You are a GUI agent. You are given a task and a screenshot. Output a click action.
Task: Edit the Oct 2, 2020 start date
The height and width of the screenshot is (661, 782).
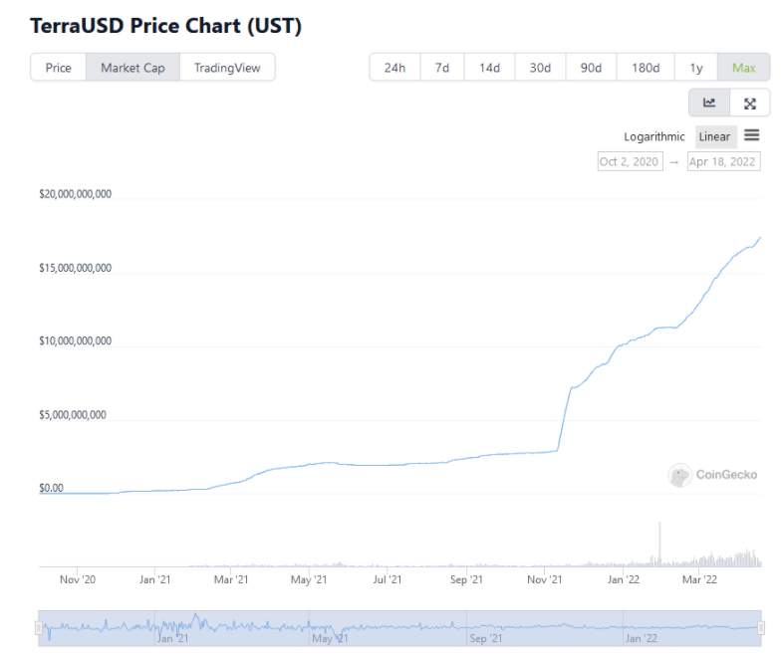[x=630, y=161]
